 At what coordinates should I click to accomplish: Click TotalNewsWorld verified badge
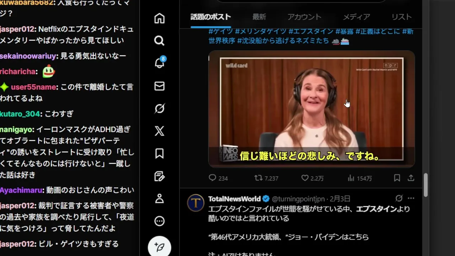click(266, 198)
